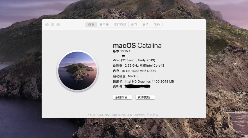
Task: Click the iMac (21.5-inch, Early 2013) text
Action: point(134,60)
